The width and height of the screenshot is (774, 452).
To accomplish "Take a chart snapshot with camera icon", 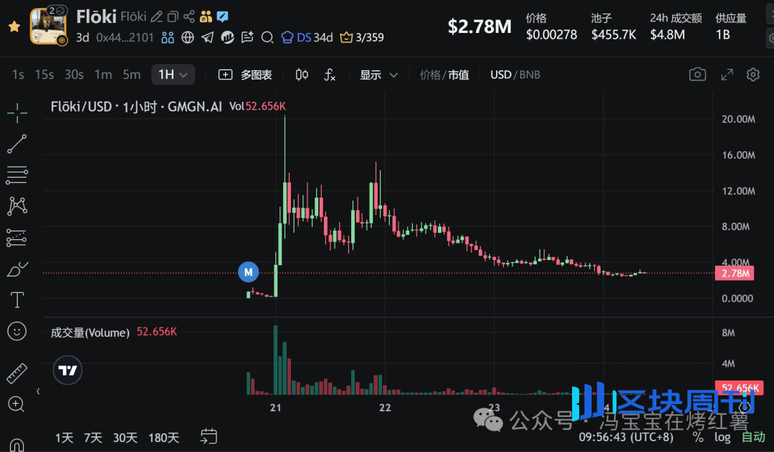I will (x=697, y=74).
